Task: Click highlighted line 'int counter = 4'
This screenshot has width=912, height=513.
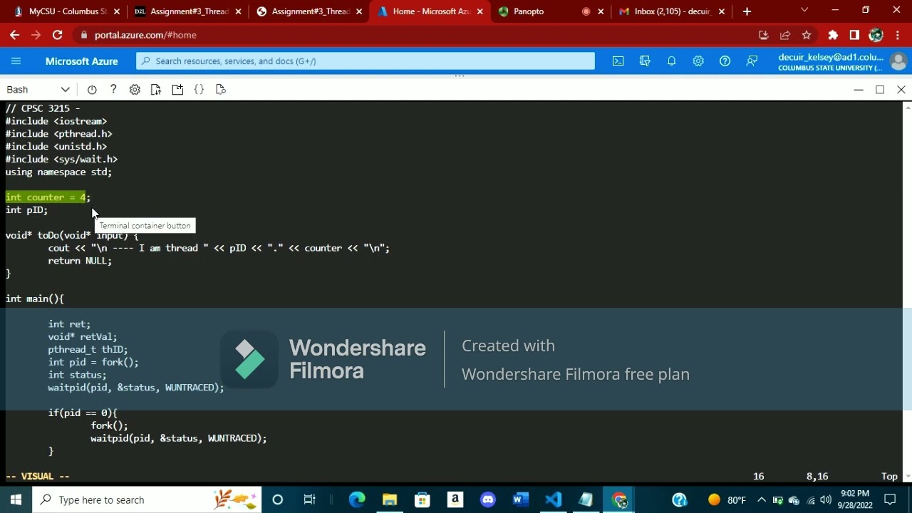Action: (46, 197)
